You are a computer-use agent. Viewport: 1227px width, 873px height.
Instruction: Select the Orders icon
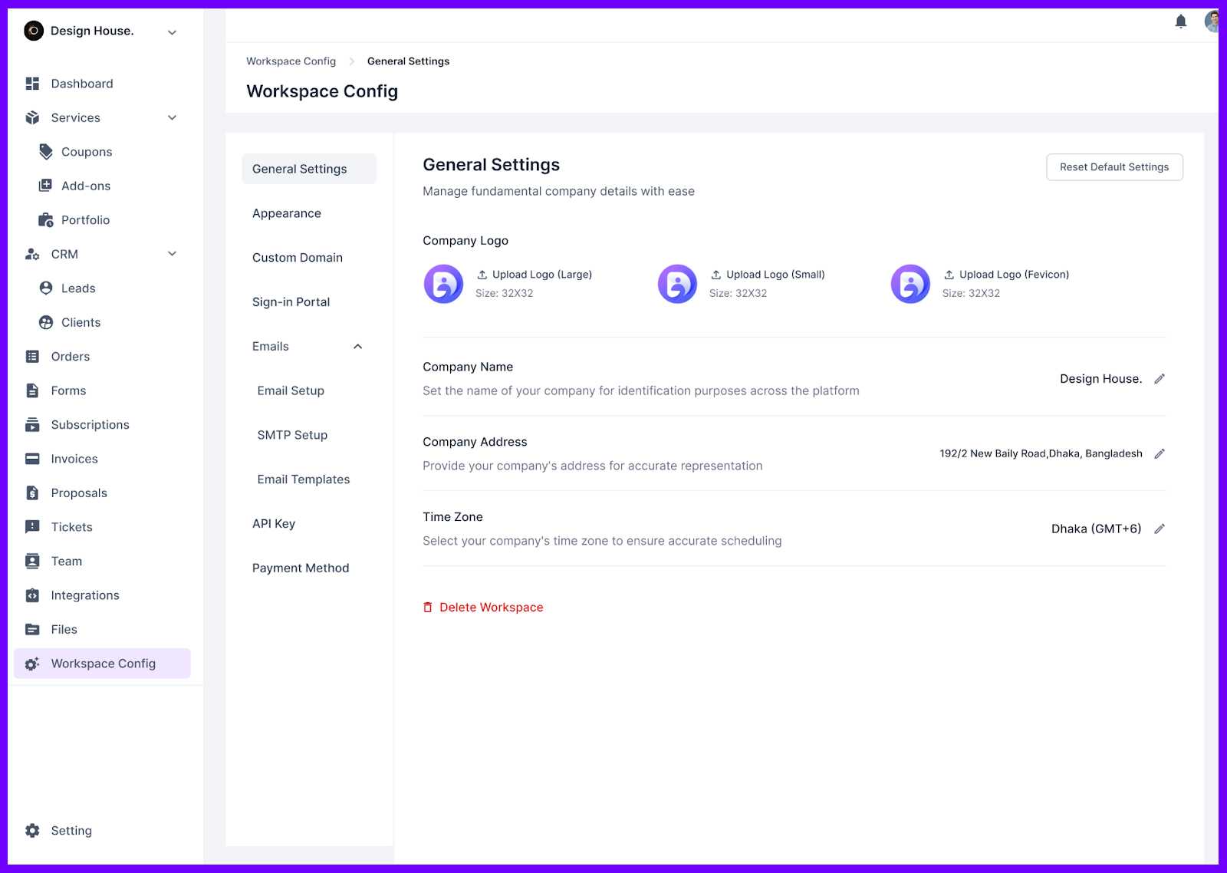pyautogui.click(x=31, y=356)
